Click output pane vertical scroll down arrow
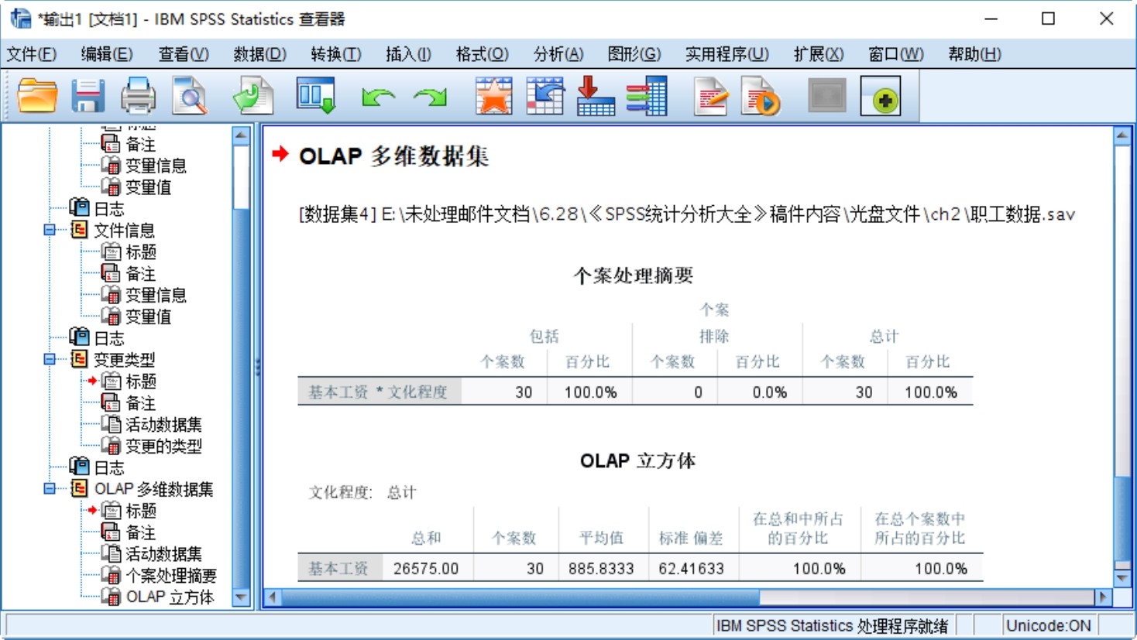 pos(1122,578)
